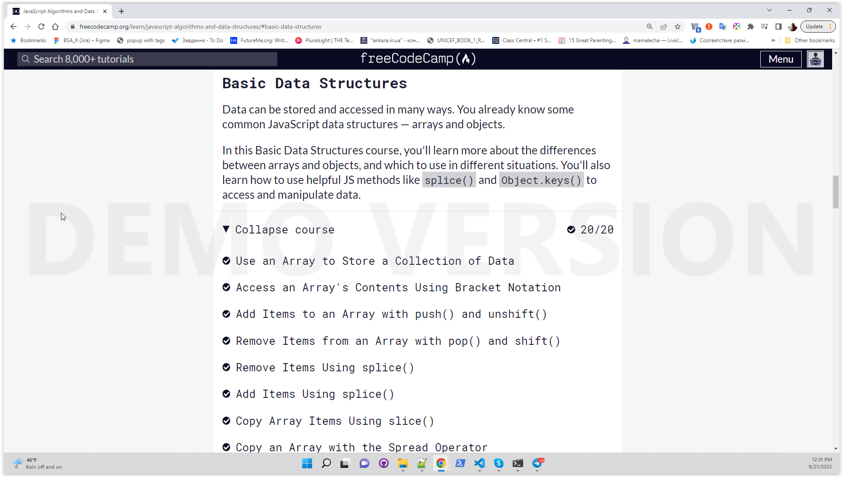Open GitHub Desktop from taskbar
This screenshot has height=477, width=843.
tap(383, 464)
